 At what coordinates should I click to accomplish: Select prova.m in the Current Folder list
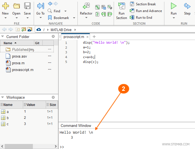pyautogui.click(x=18, y=63)
